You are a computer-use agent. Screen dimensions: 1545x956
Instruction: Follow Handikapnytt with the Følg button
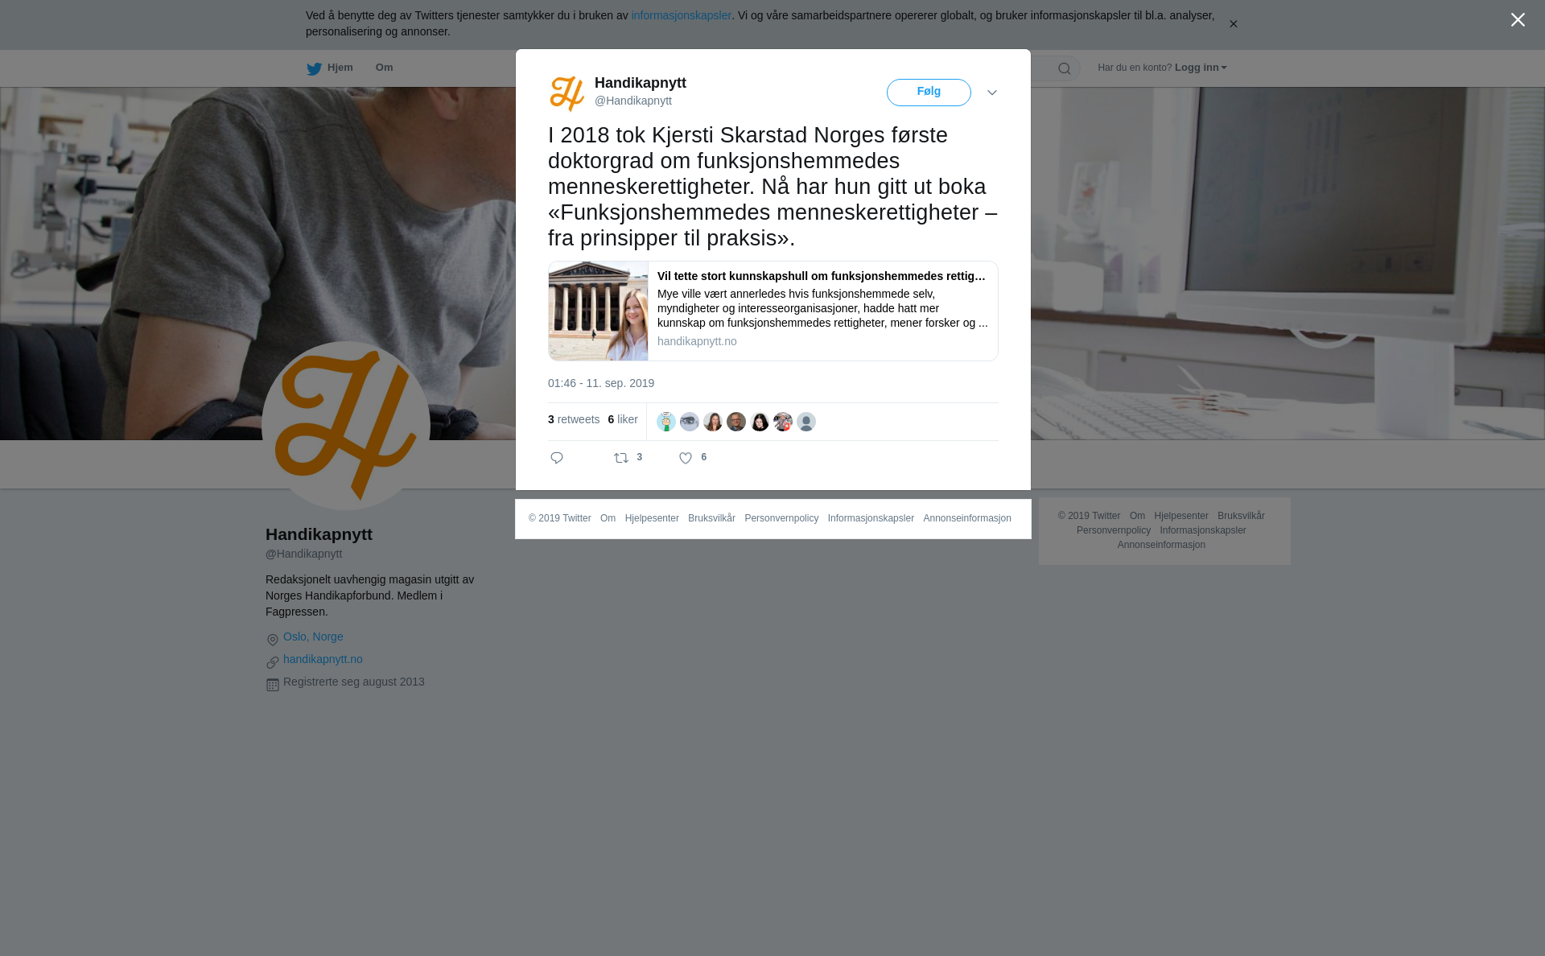tap(929, 93)
